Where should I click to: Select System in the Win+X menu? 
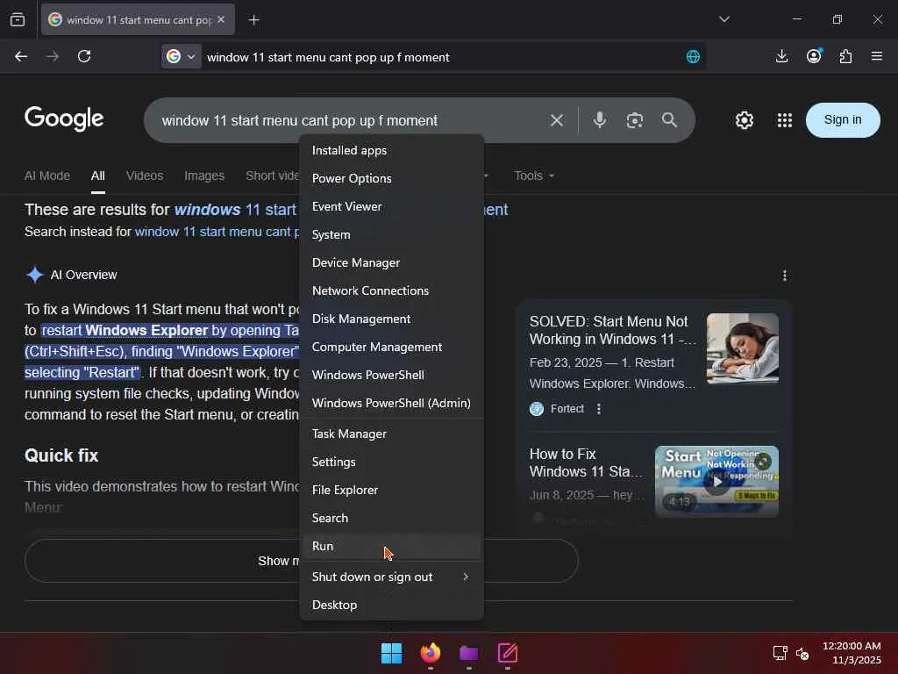pos(391,234)
